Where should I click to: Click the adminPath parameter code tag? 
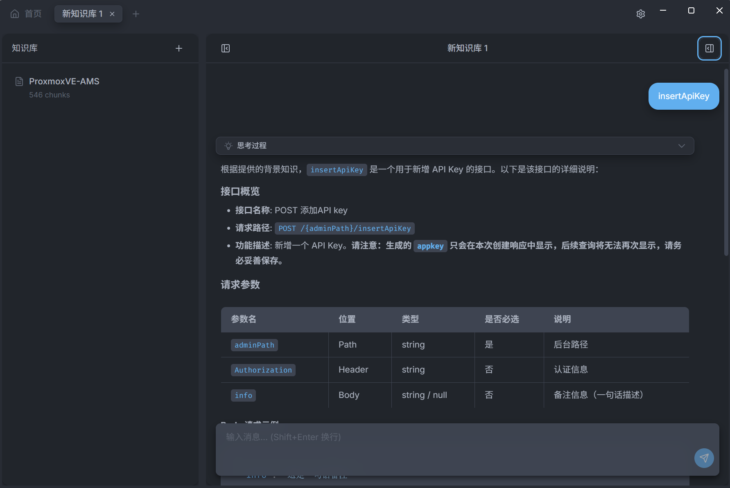click(254, 345)
